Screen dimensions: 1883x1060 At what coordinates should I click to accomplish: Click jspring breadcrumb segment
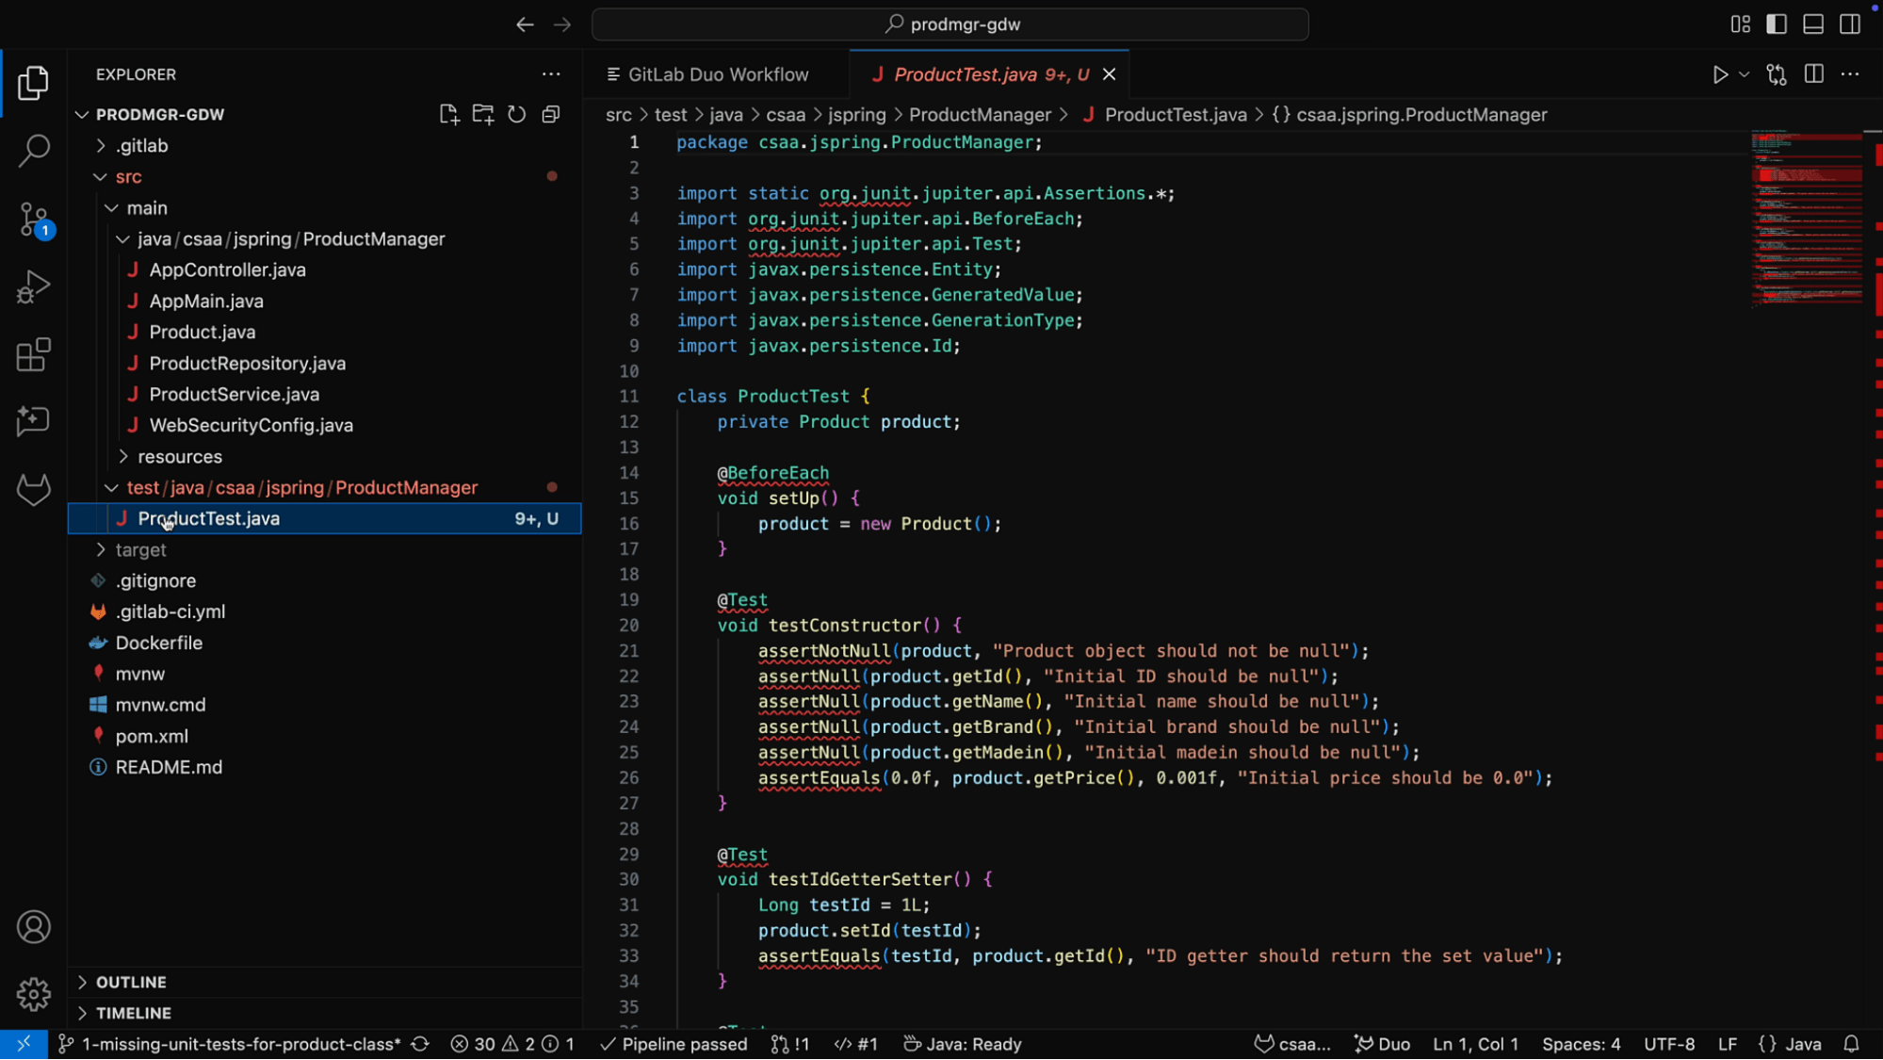tap(856, 115)
